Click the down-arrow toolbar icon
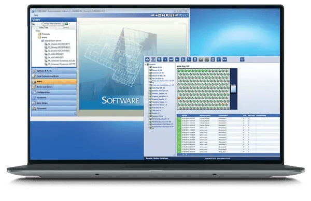The width and height of the screenshot is (311, 201). click(165, 59)
